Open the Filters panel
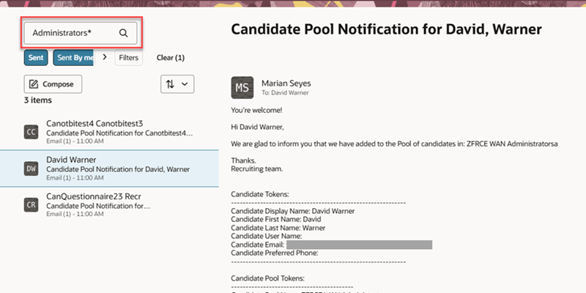Image resolution: width=586 pixels, height=293 pixels. [128, 57]
